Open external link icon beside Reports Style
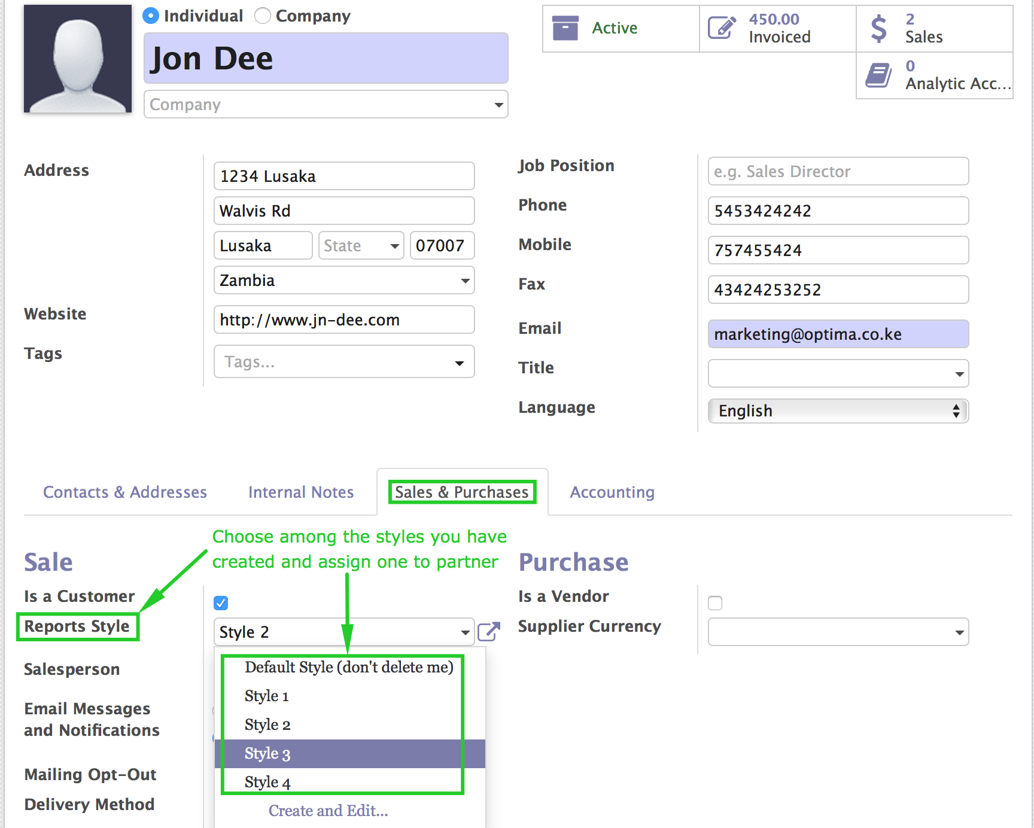 pos(489,632)
